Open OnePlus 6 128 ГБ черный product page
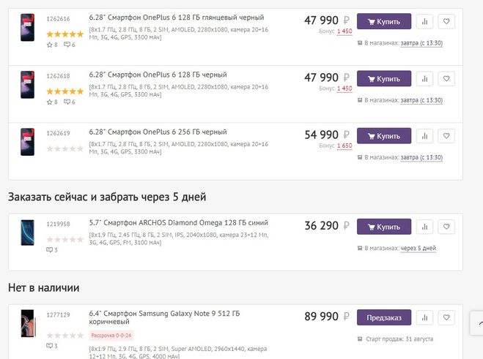The height and width of the screenshot is (359, 483). 158,75
